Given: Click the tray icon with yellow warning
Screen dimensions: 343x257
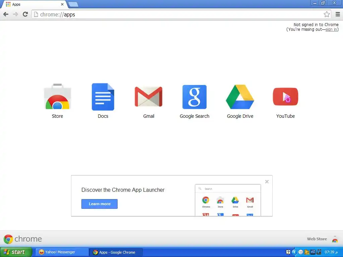Looking at the screenshot, I should [x=307, y=252].
